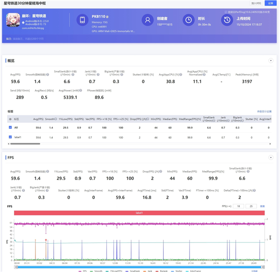The height and width of the screenshot is (272, 280).
Task: Click the info icon next to PKB110
Action: pyautogui.click(x=107, y=15)
